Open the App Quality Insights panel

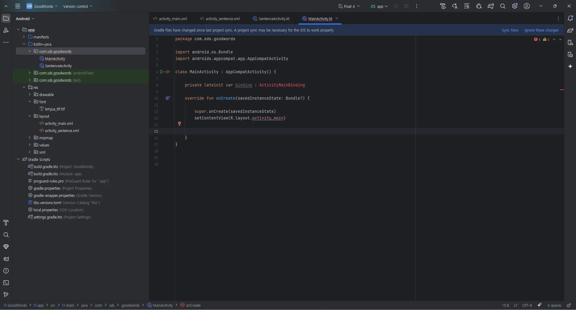[6, 247]
